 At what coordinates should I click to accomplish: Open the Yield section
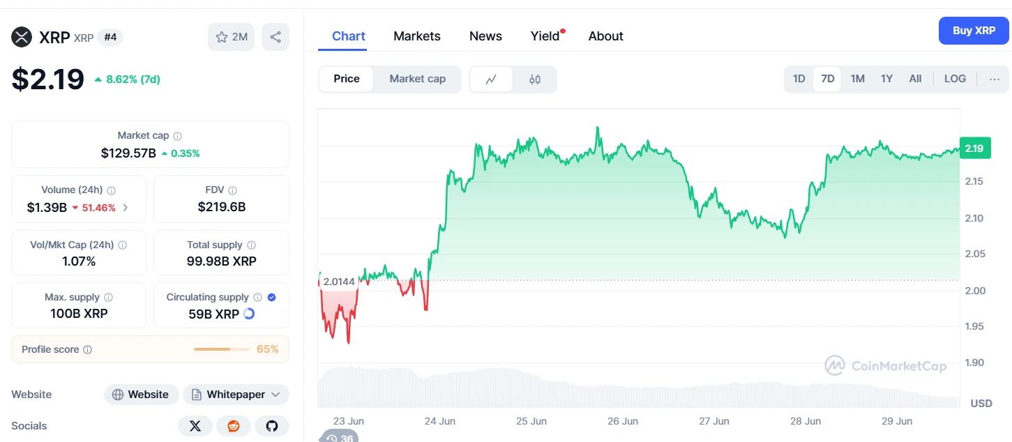point(544,36)
